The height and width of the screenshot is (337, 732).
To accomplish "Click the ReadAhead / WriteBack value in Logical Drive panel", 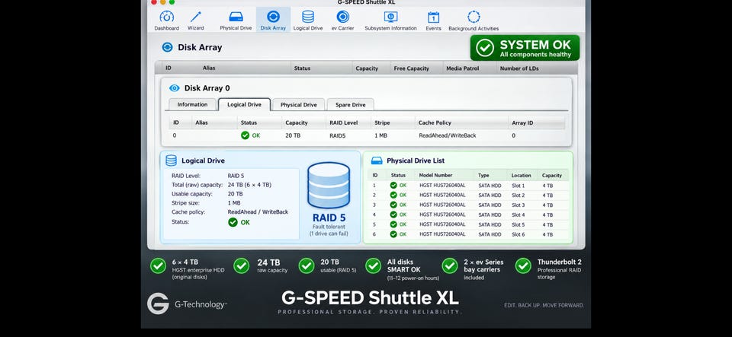I will pos(258,211).
